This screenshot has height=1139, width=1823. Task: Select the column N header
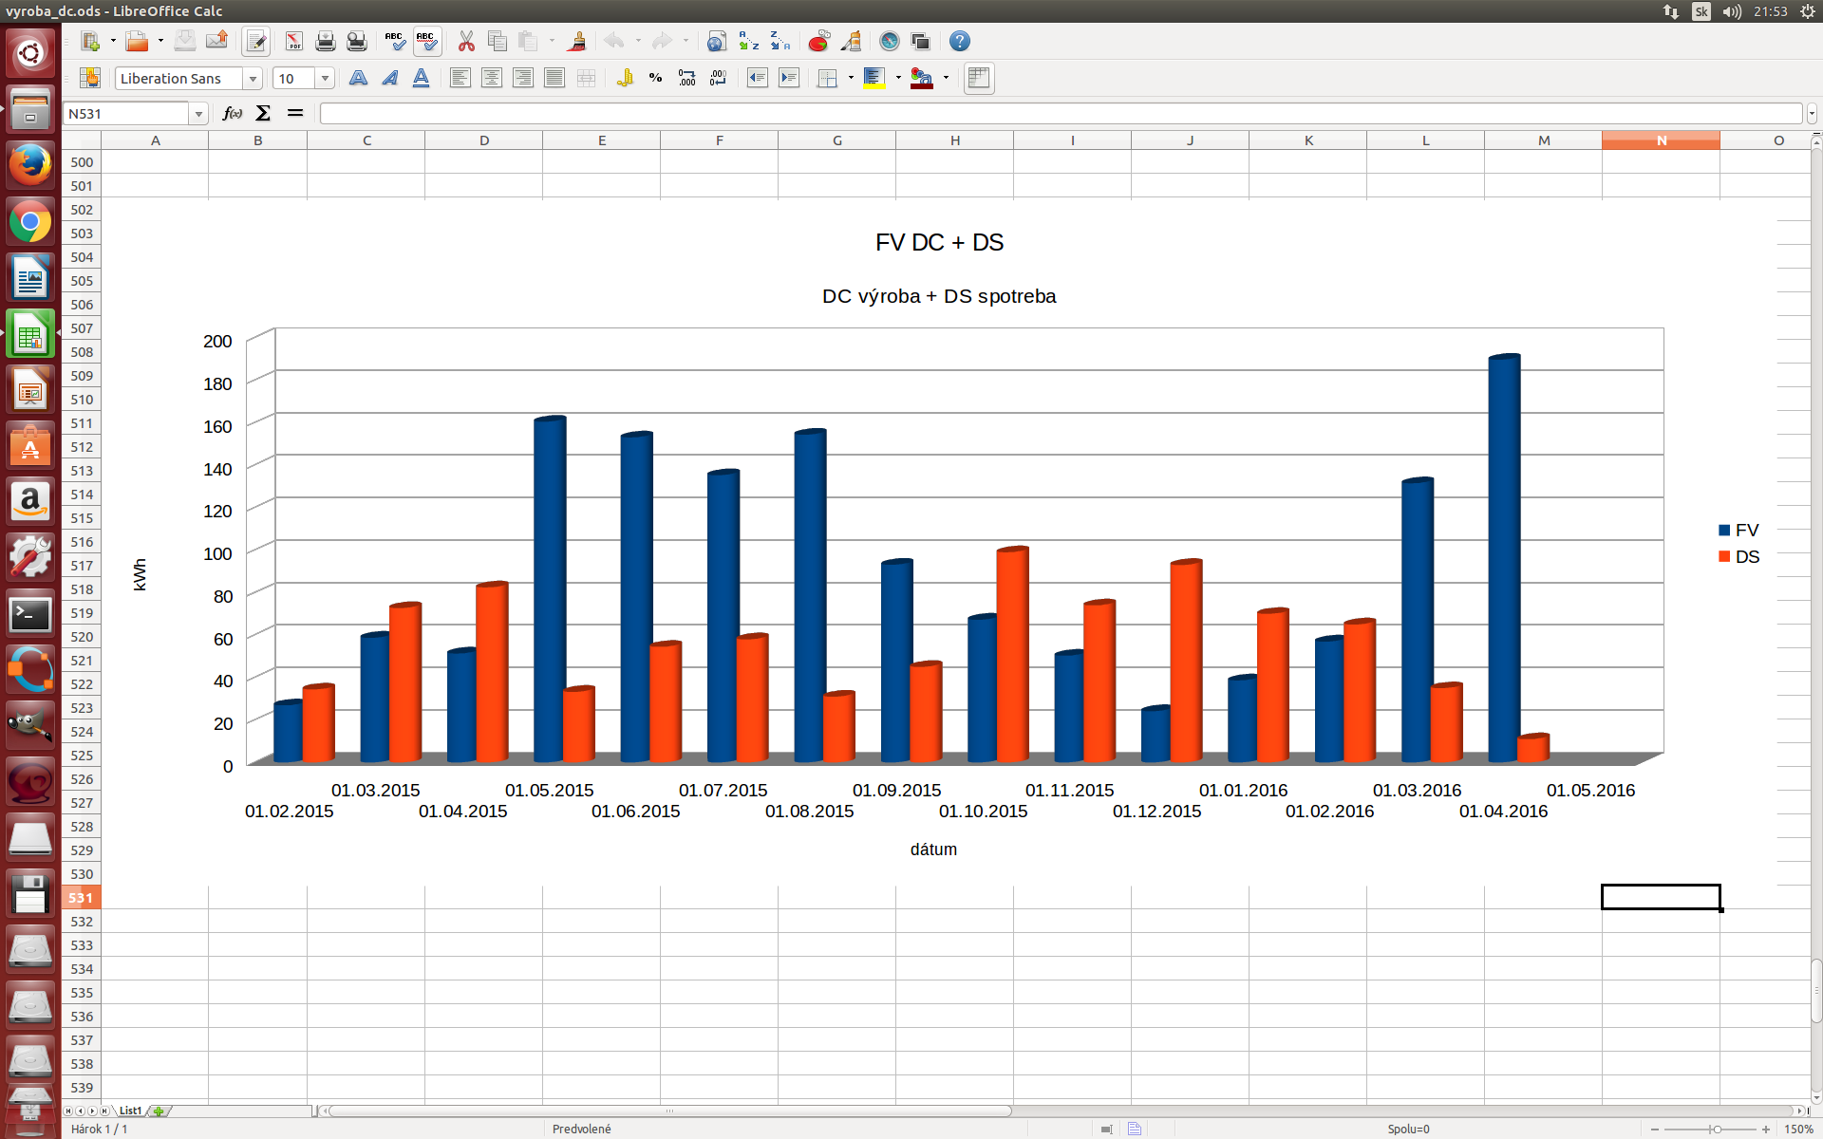click(1661, 140)
